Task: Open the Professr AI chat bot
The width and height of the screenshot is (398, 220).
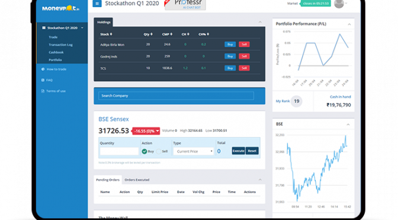Action: (185, 5)
